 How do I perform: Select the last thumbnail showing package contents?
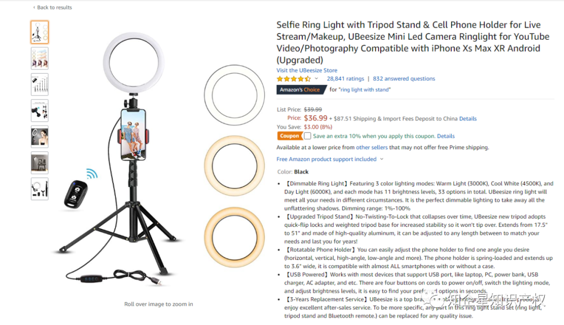40,189
